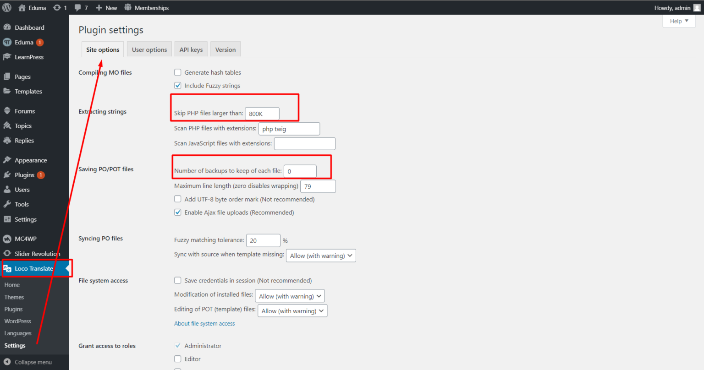Switch to the User options tab

pyautogui.click(x=149, y=49)
